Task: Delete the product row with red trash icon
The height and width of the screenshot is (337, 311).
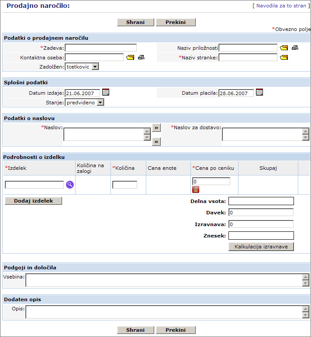Action: click(196, 189)
